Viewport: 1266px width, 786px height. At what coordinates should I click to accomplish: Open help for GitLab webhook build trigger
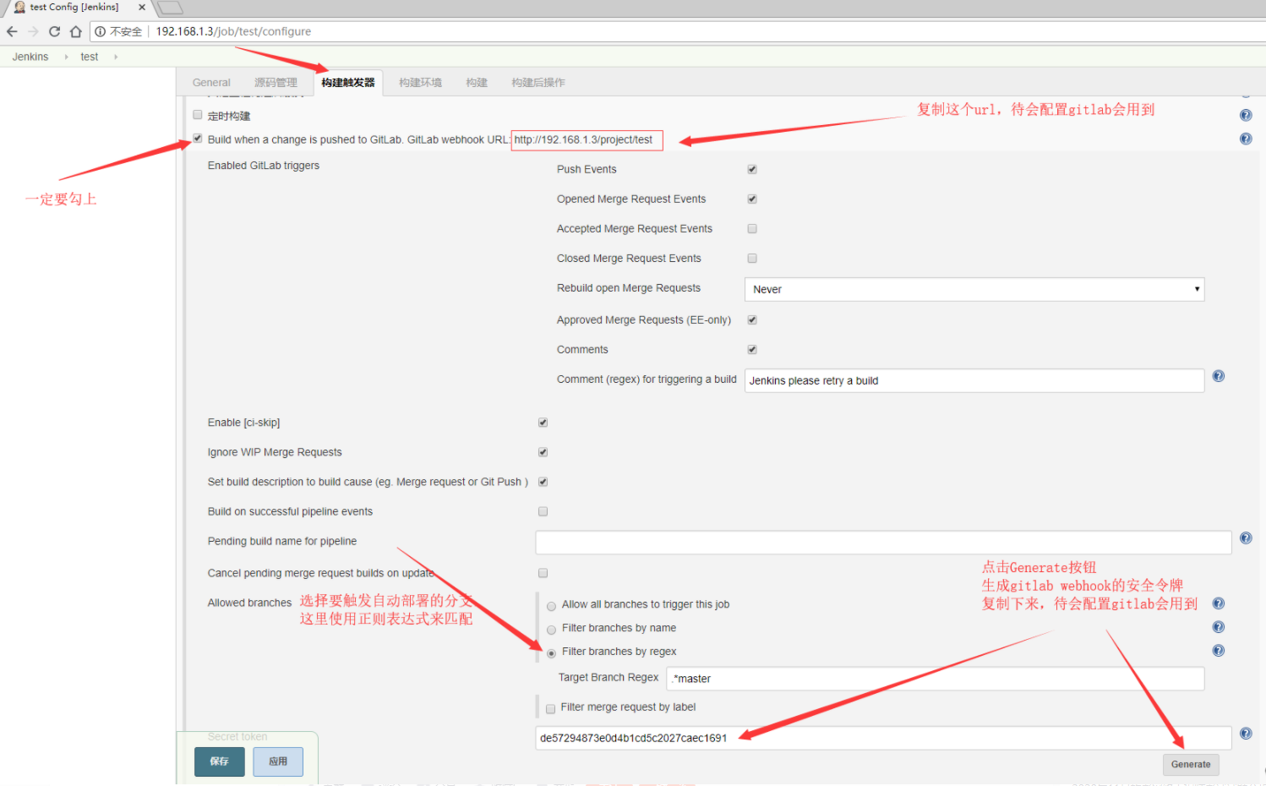point(1246,139)
